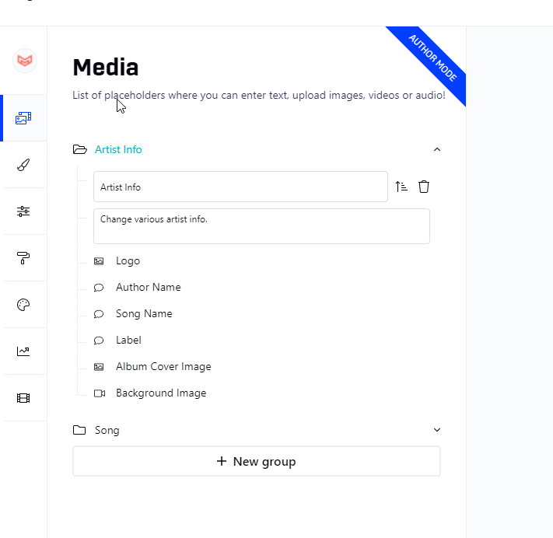The image size is (553, 538).
Task: Click the speech bubble icon beside Label
Action: [x=99, y=341]
